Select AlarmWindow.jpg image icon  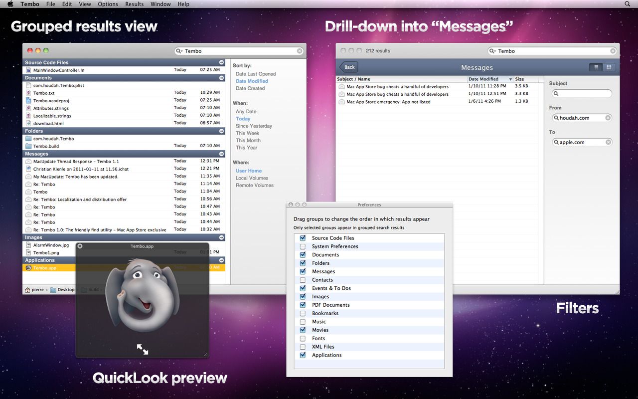point(28,245)
